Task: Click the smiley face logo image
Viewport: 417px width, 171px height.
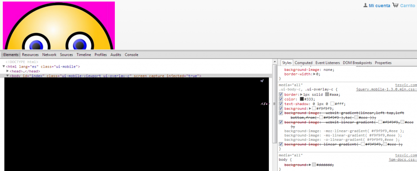Action: click(59, 26)
